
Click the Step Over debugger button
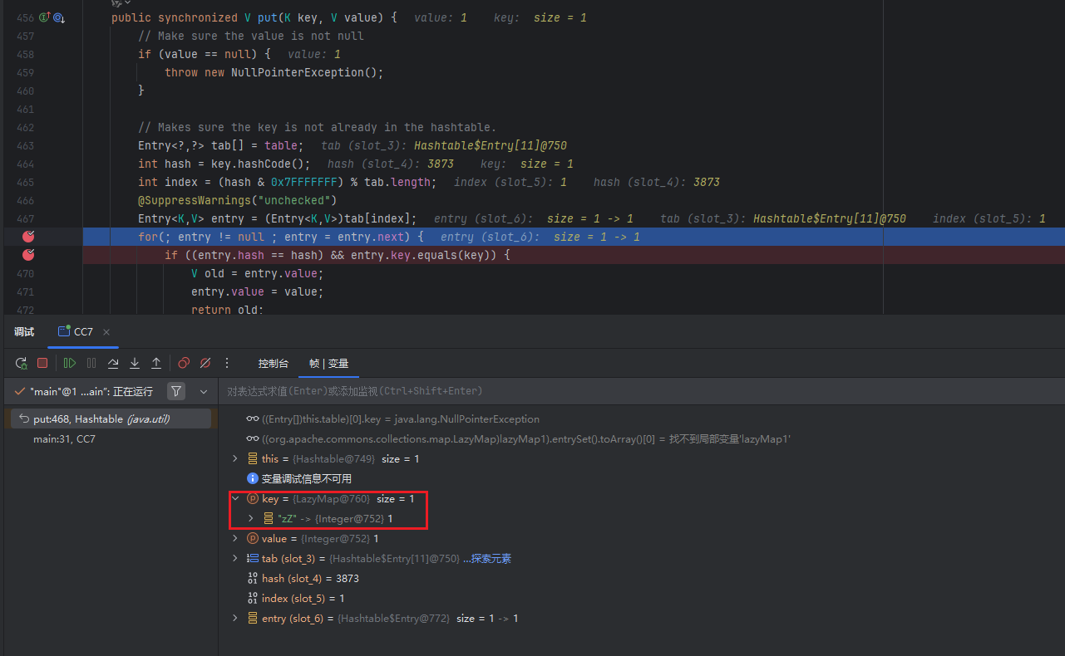tap(113, 363)
